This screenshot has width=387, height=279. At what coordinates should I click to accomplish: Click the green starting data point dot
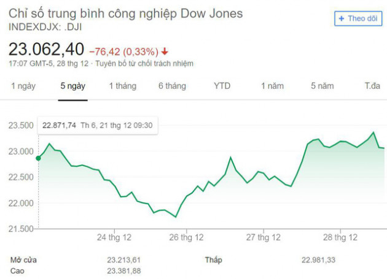pos(38,158)
